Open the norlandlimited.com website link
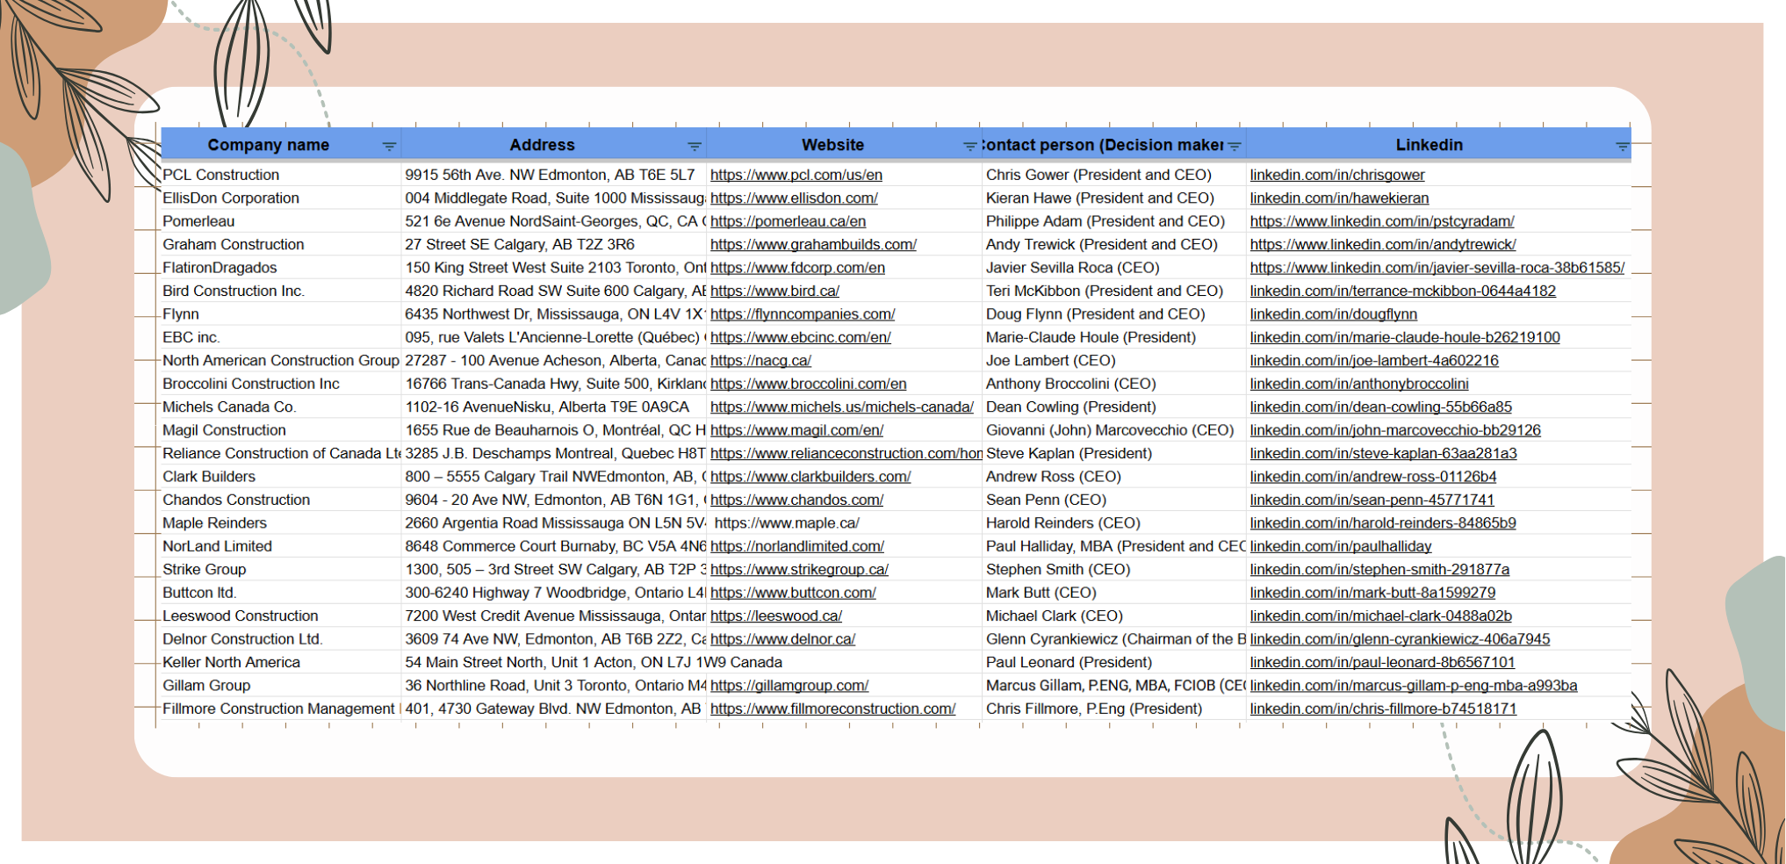The height and width of the screenshot is (864, 1786). click(x=797, y=546)
